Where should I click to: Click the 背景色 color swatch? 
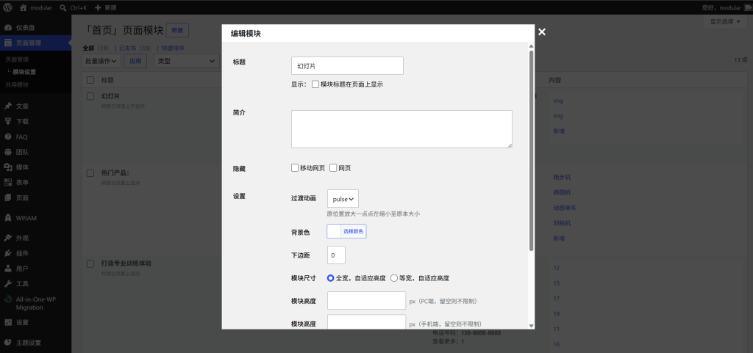(335, 232)
